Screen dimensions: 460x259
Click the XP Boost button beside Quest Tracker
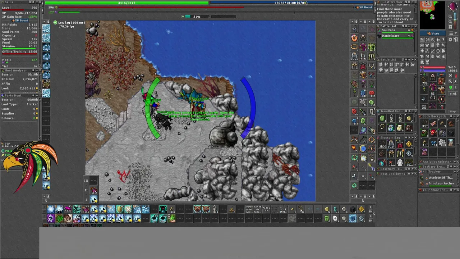point(364,7)
